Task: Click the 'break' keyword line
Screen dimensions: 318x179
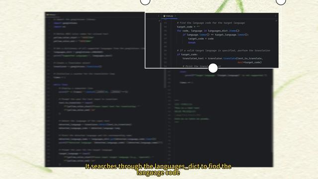Action: point(192,43)
